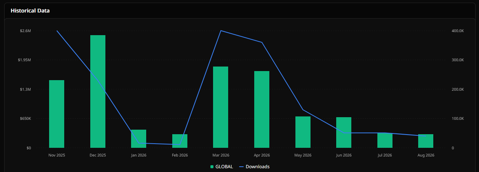This screenshot has height=172, width=479.
Task: Click the $2.6M y-axis label
Action: click(x=25, y=31)
